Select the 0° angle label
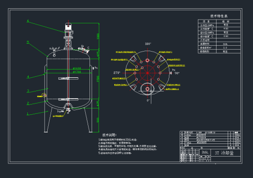Image resolution: width=253 pixels, height=178 pixels. coord(148,101)
